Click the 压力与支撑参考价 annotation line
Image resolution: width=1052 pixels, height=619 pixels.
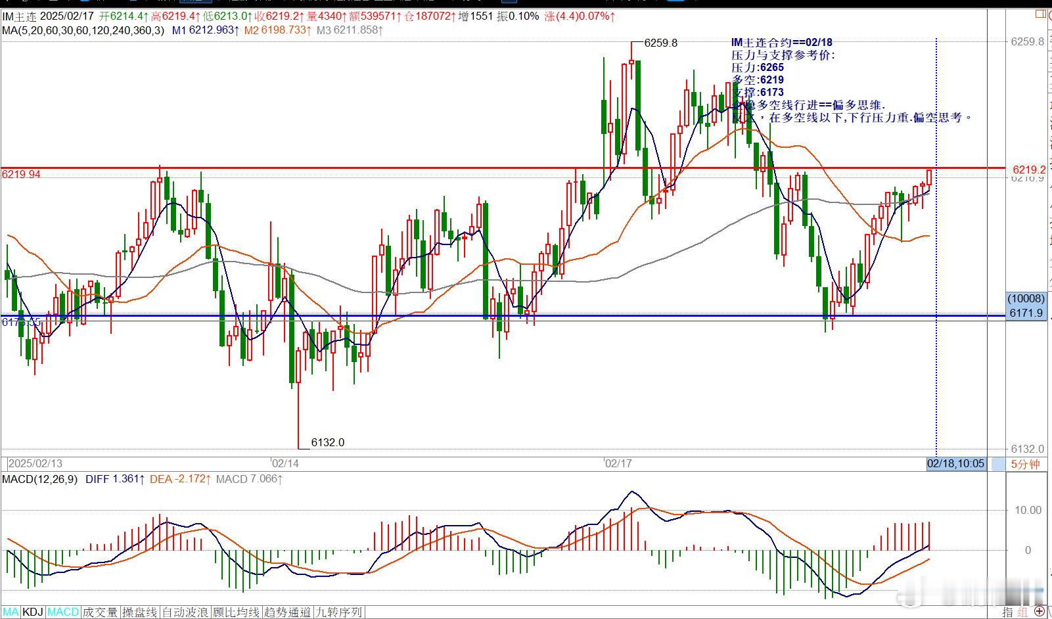(x=783, y=55)
